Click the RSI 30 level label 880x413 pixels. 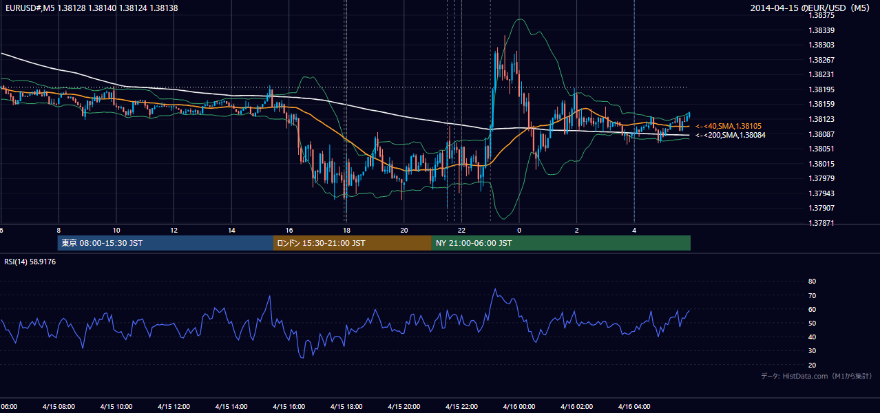pyautogui.click(x=812, y=351)
